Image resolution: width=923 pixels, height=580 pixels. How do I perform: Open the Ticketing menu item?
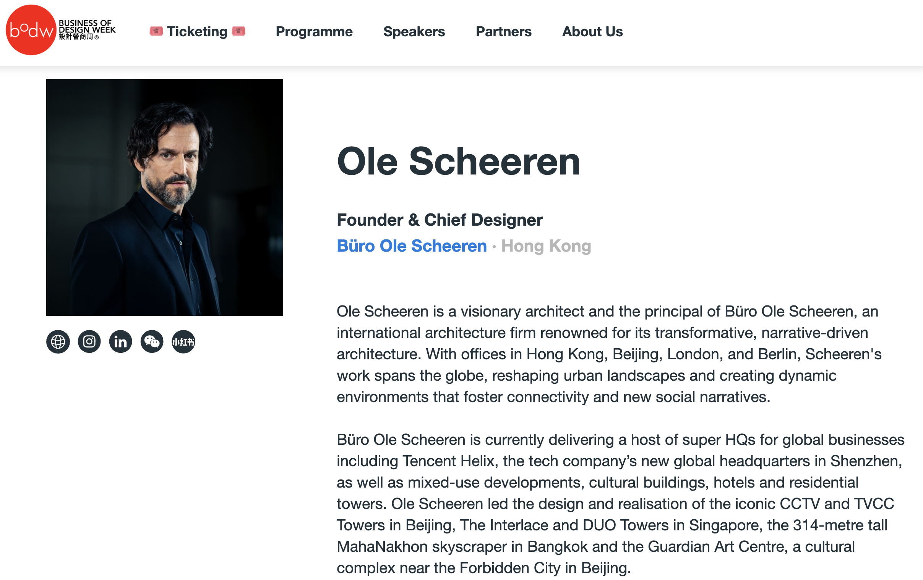coord(197,31)
